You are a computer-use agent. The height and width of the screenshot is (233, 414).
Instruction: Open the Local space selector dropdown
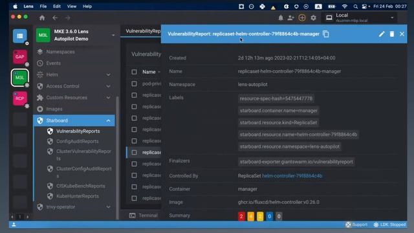[x=360, y=17]
